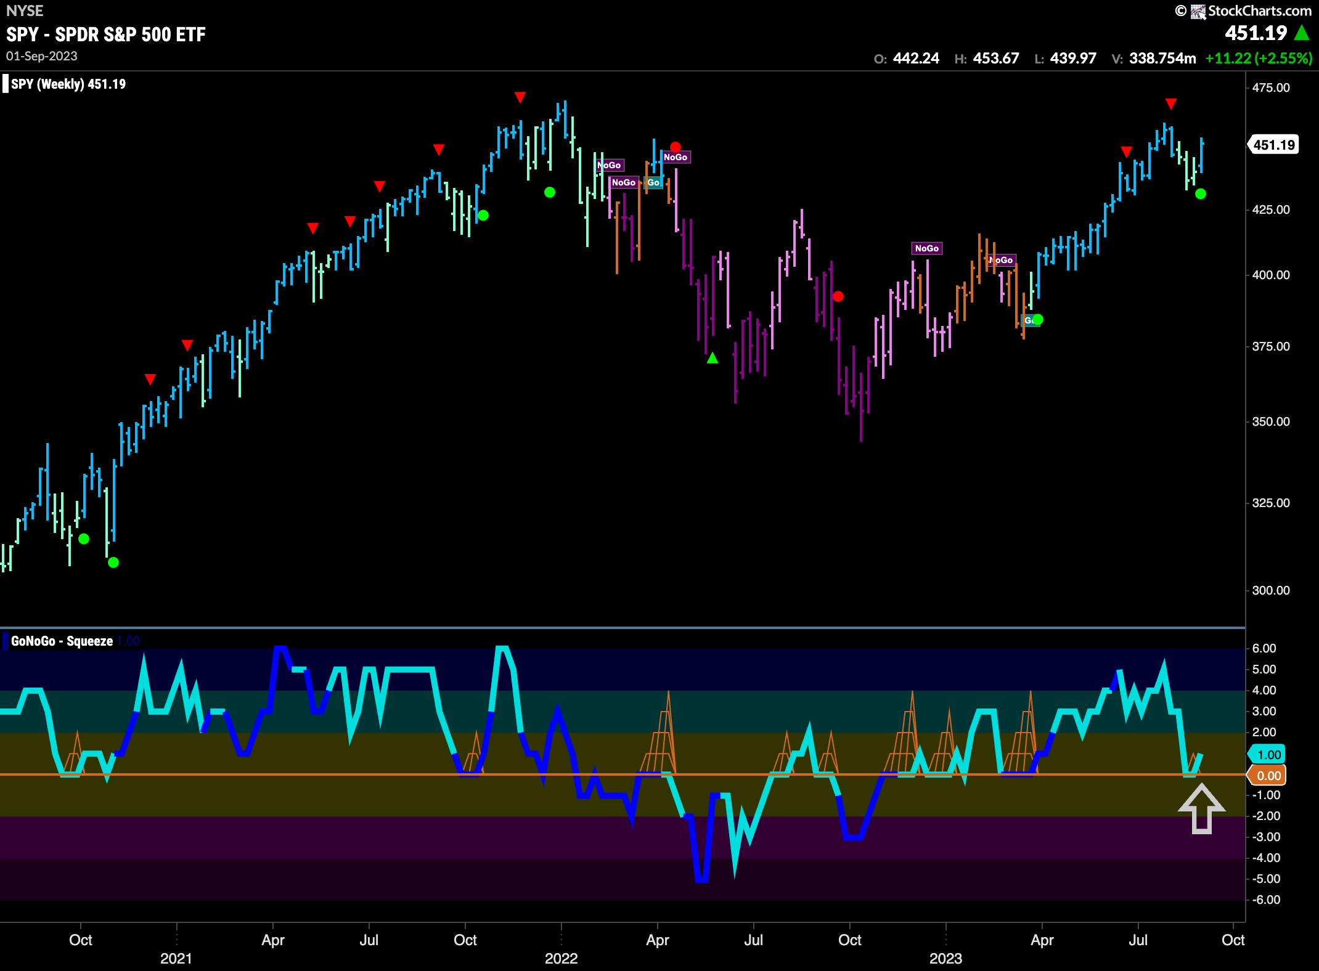Click the red circle marker beside top-right NoGo label
Screen dimensions: 1319x971
pos(676,147)
